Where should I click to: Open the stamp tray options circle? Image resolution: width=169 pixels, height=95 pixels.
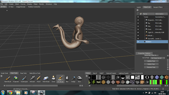click(87, 76)
